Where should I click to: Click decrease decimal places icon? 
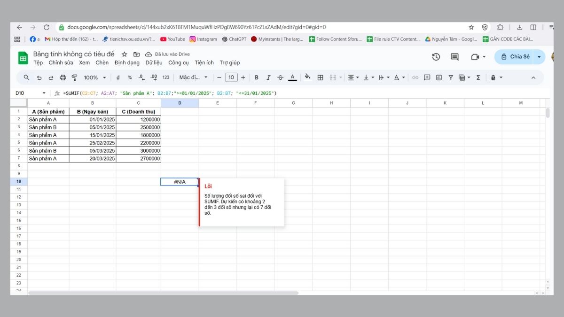[141, 77]
